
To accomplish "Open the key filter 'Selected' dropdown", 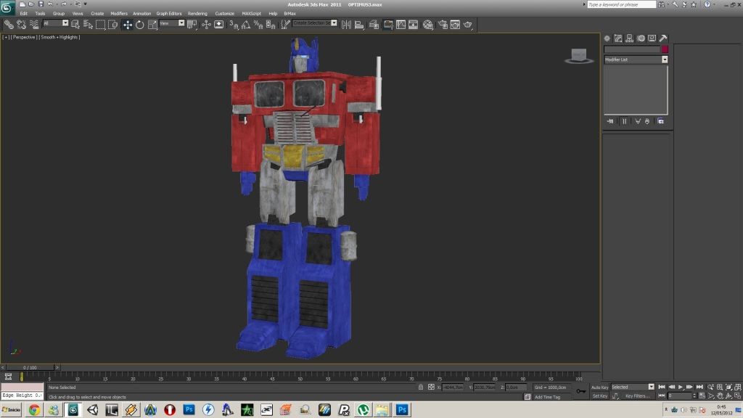I will tap(633, 388).
